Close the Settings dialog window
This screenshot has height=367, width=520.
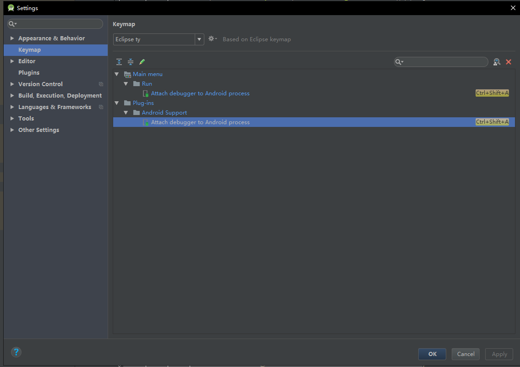coord(513,8)
